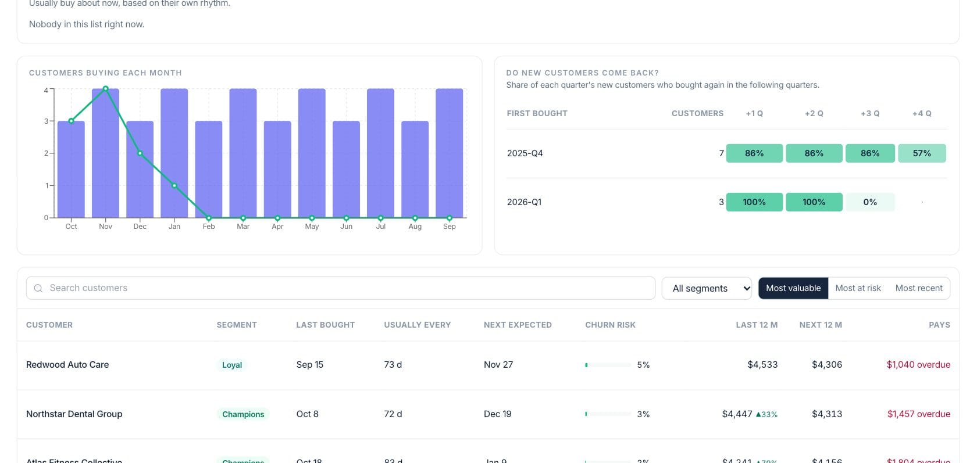The height and width of the screenshot is (463, 977).
Task: Click the Nov 27 next expected date
Action: click(498, 365)
